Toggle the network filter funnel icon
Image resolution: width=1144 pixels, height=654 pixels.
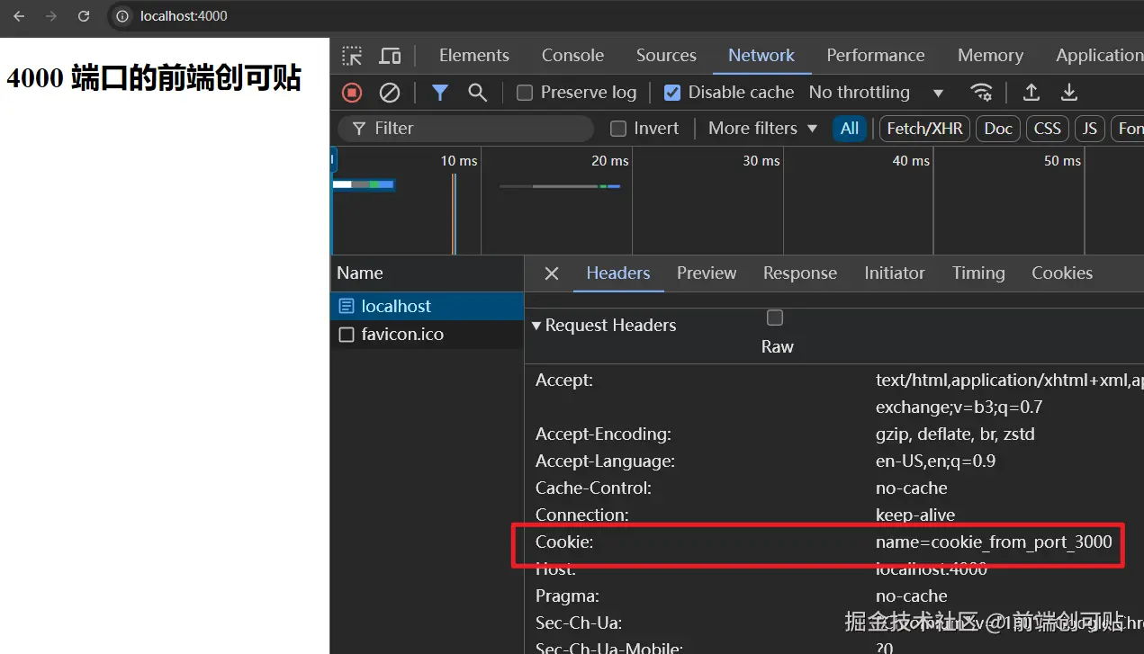(440, 93)
